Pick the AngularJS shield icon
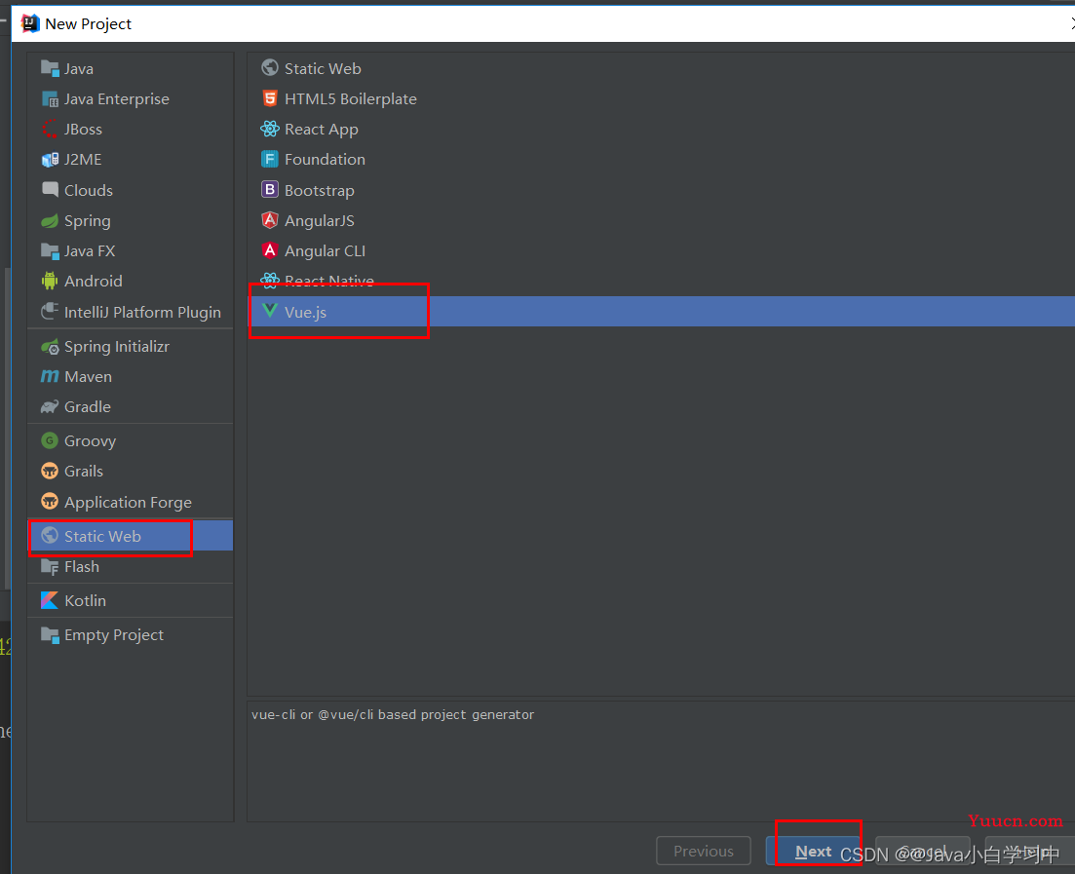Image resolution: width=1075 pixels, height=874 pixels. tap(270, 221)
